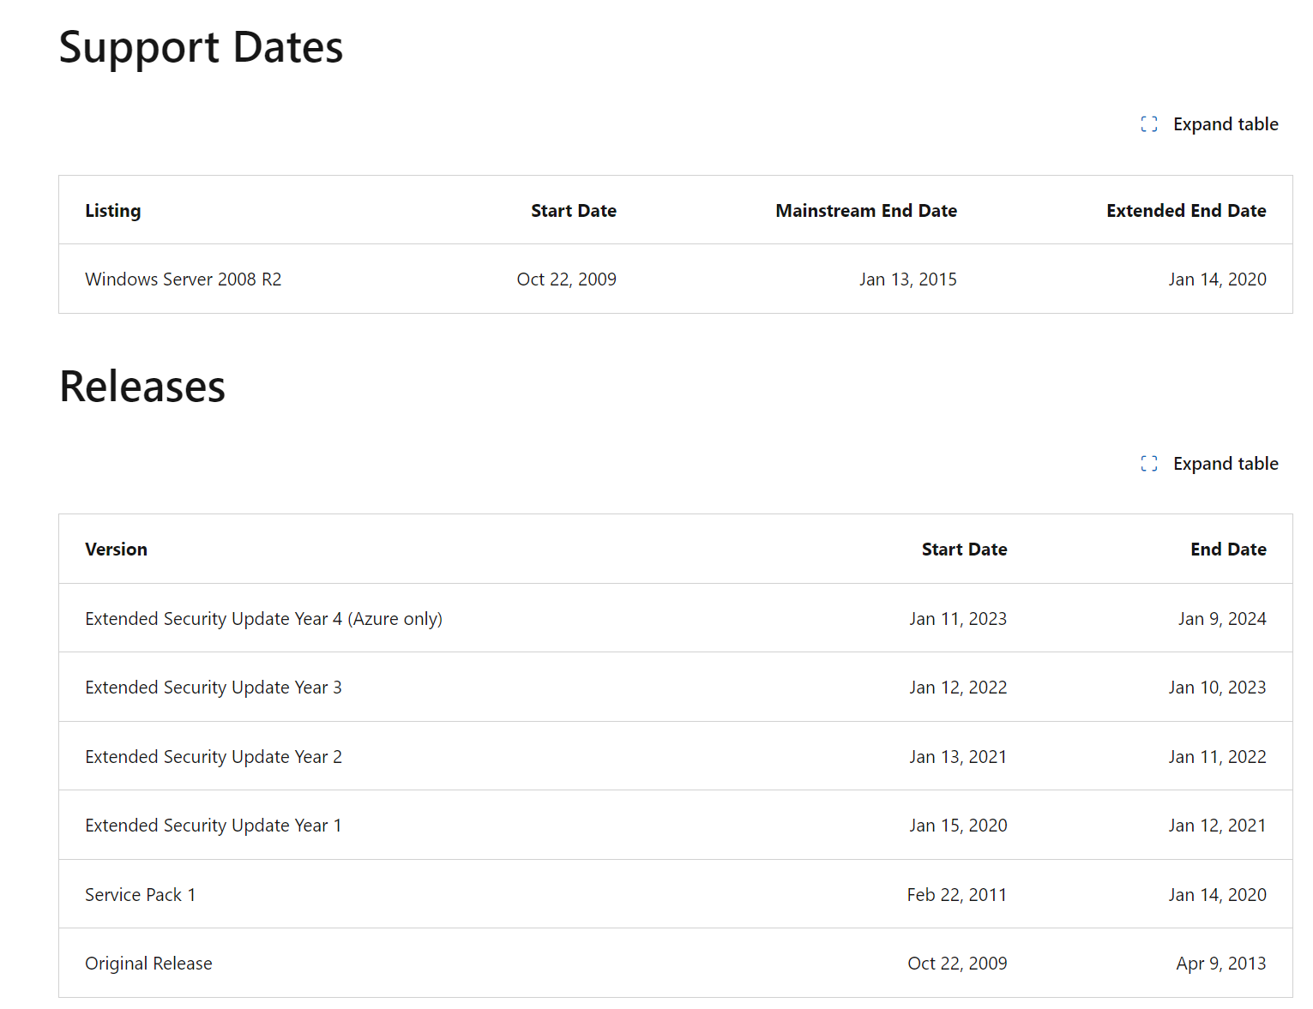The width and height of the screenshot is (1313, 1009).
Task: Select Jan 13, 2015 mainstream end date
Action: [x=908, y=279]
